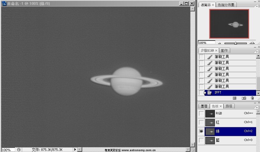Screen dimensions: 260x152
Task: Show the 藍 blue channel visibility
Action: [201, 140]
